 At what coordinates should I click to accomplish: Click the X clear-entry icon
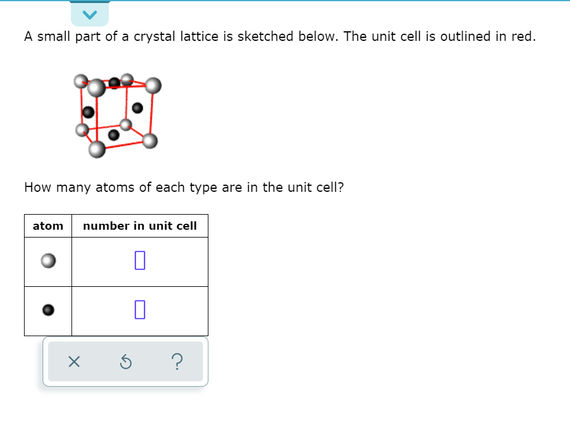point(73,361)
